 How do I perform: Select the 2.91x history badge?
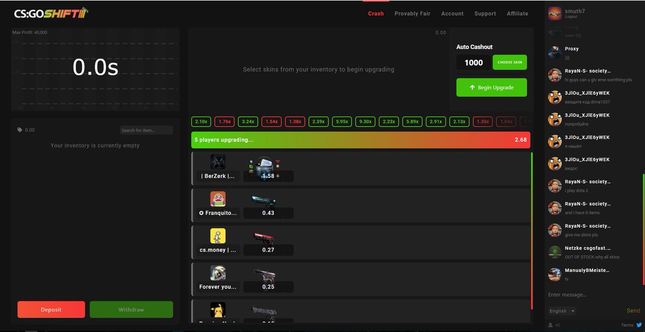tap(436, 122)
